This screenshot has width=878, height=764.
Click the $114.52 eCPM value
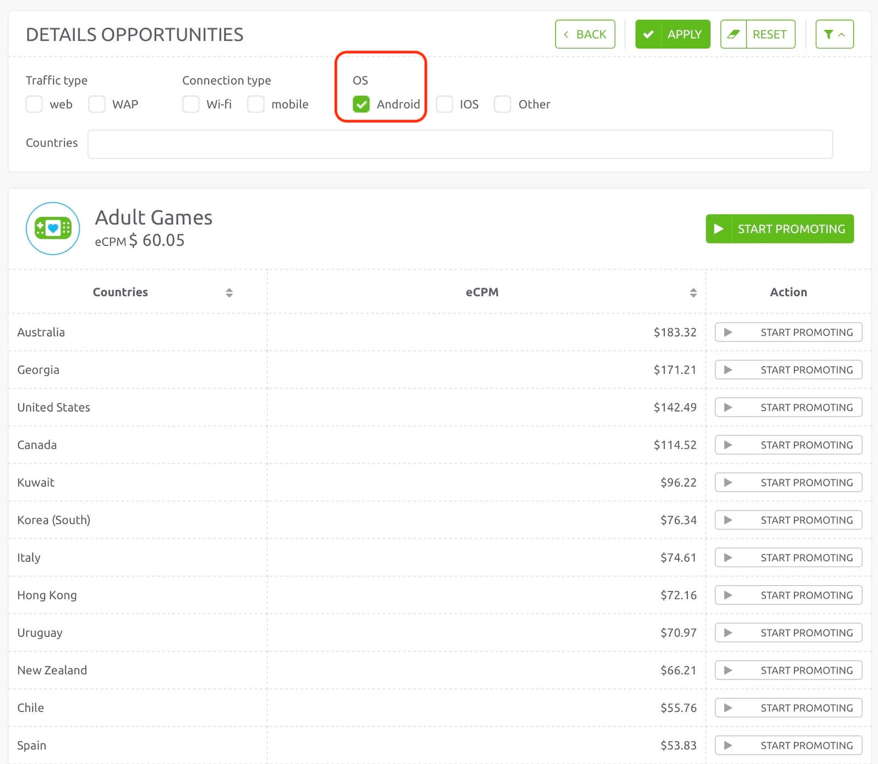pos(675,445)
